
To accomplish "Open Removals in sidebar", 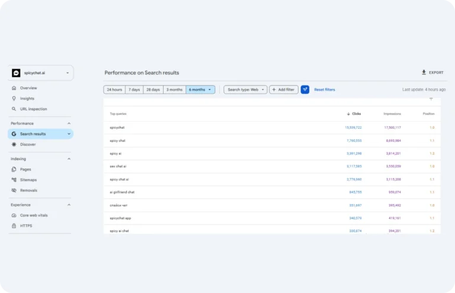I will coord(28,190).
